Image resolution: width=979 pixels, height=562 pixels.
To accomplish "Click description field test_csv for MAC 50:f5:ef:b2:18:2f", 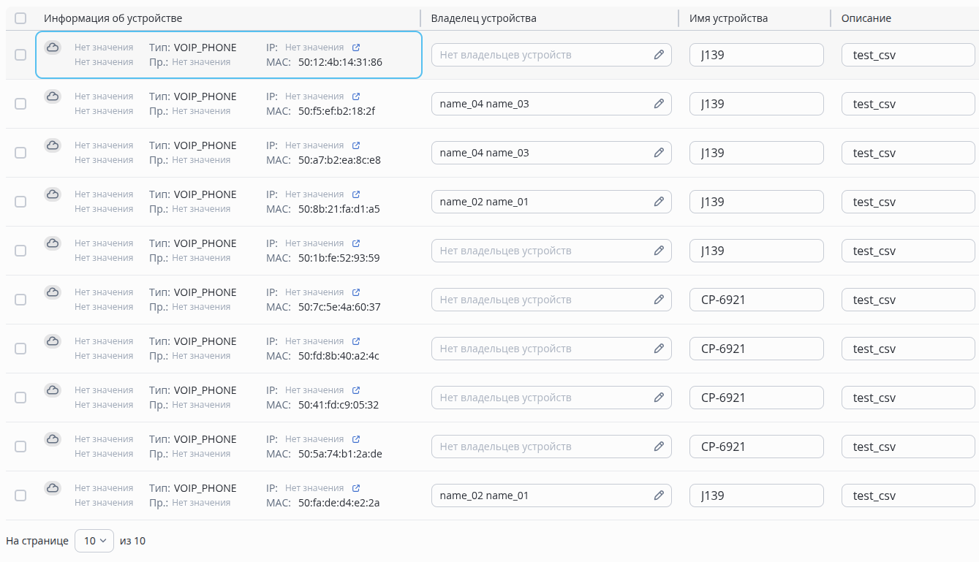I will click(x=908, y=104).
